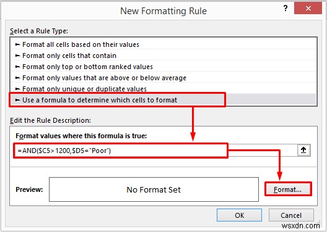Viewport: 327px width, 232px height.
Task: Open the Format... button
Action: coord(288,189)
